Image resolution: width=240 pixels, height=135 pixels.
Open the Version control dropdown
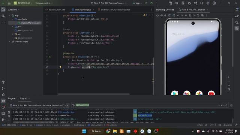coord(44,3)
